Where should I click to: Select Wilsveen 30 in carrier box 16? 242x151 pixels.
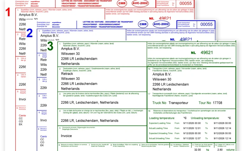click(162, 79)
